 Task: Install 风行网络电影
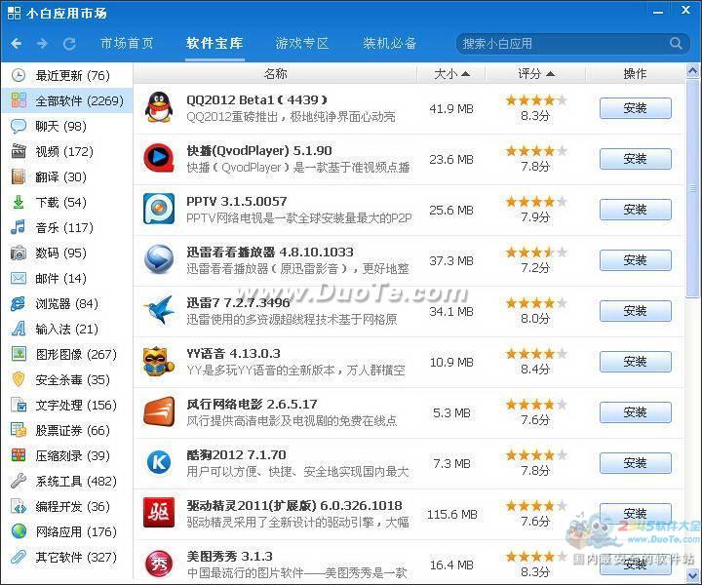click(636, 412)
